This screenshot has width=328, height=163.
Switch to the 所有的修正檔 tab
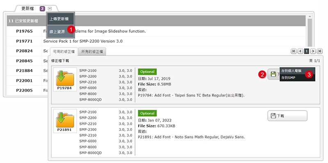(x=92, y=52)
